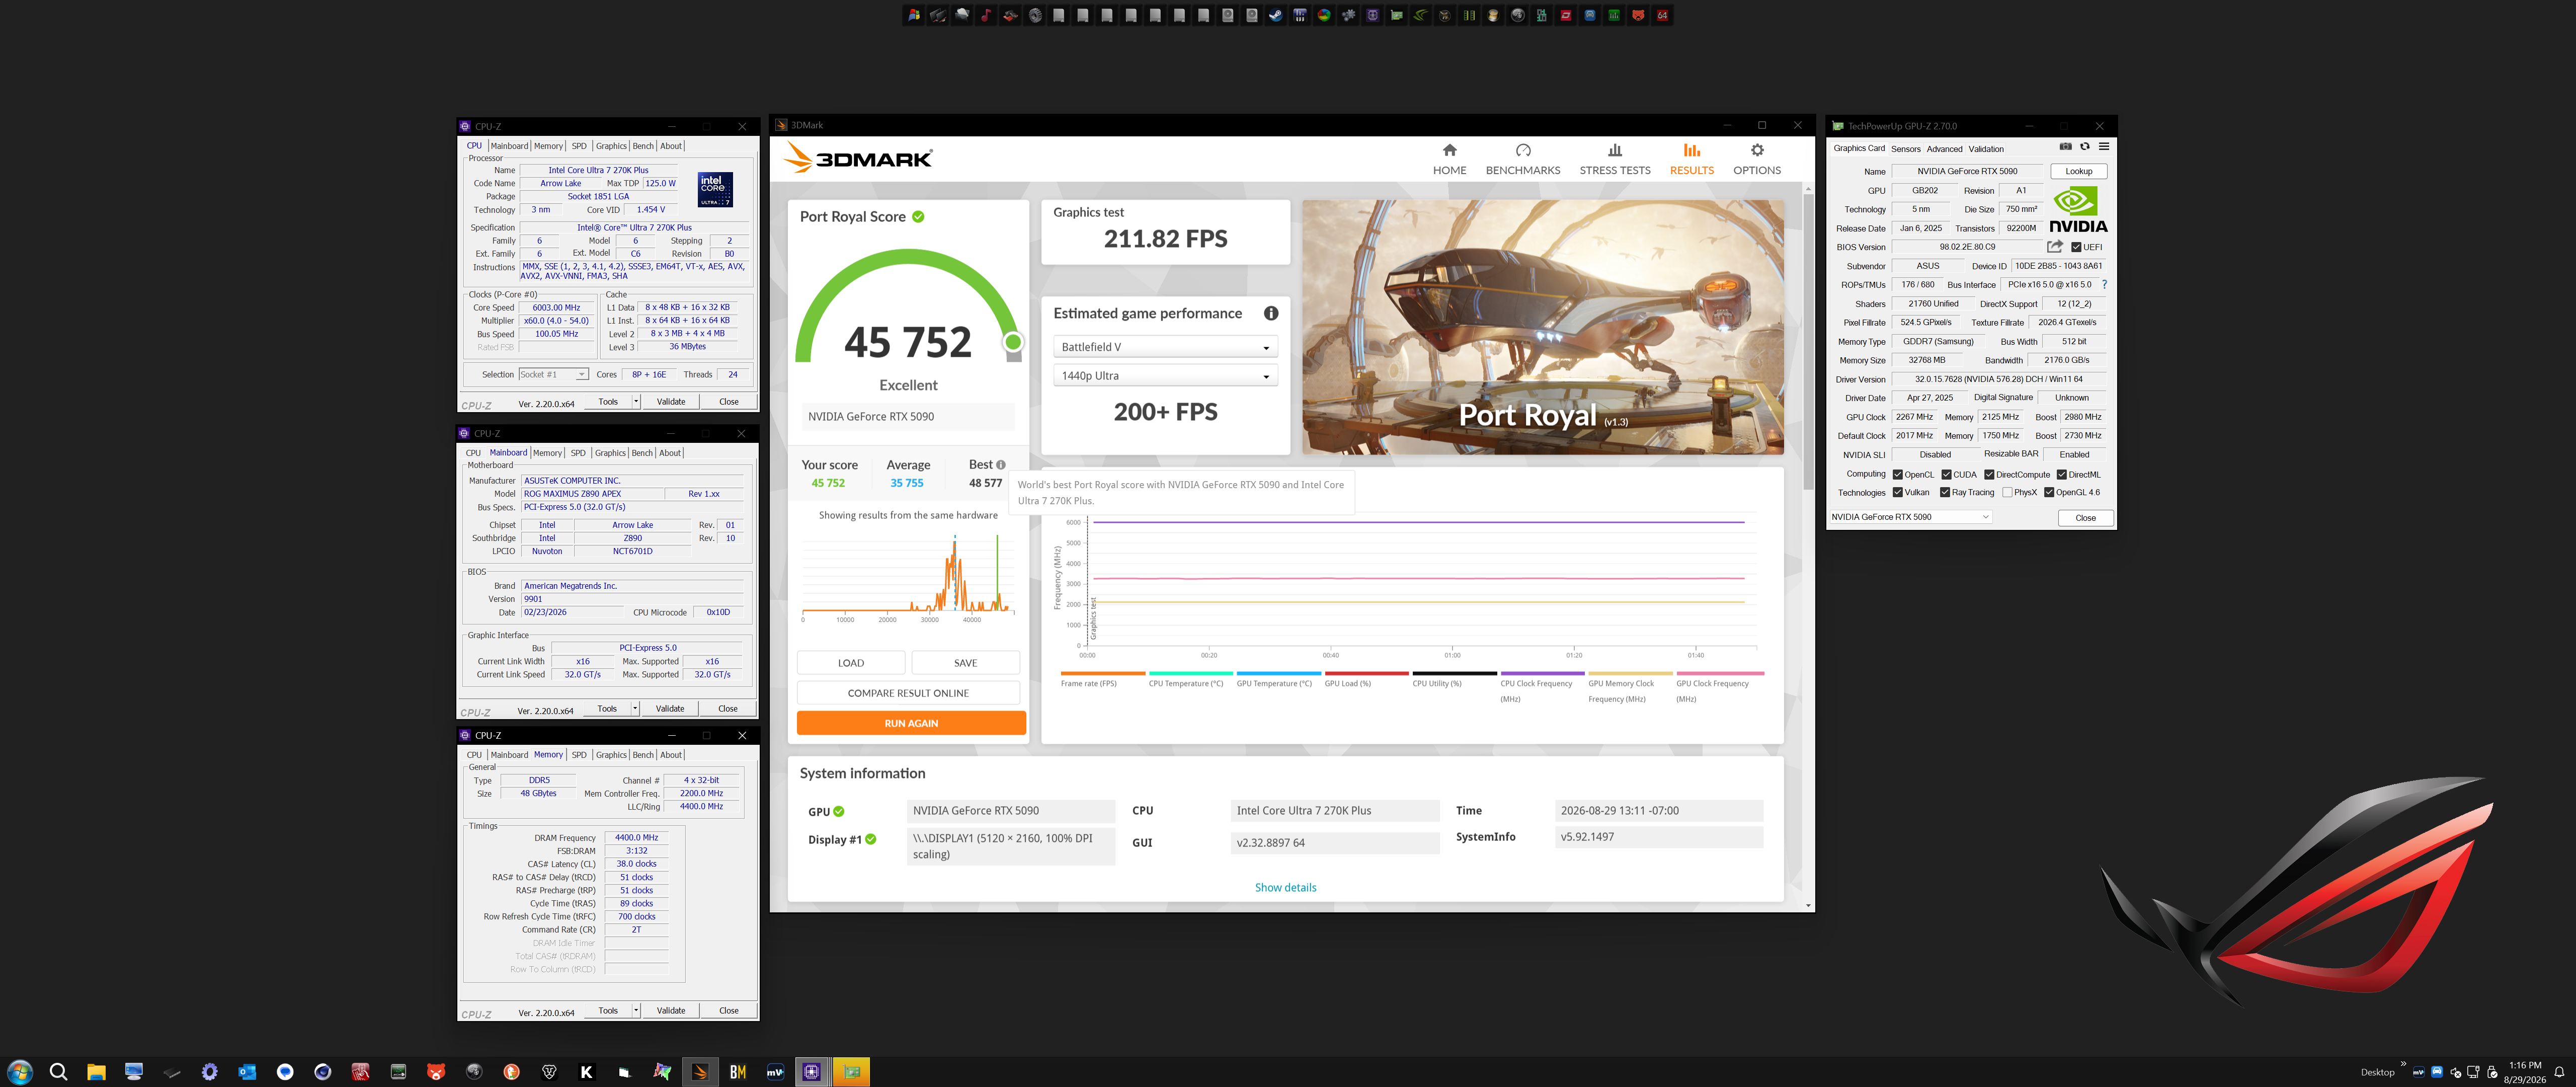
Task: Open the 1440p Ultra preset dropdown
Action: click(x=1165, y=376)
